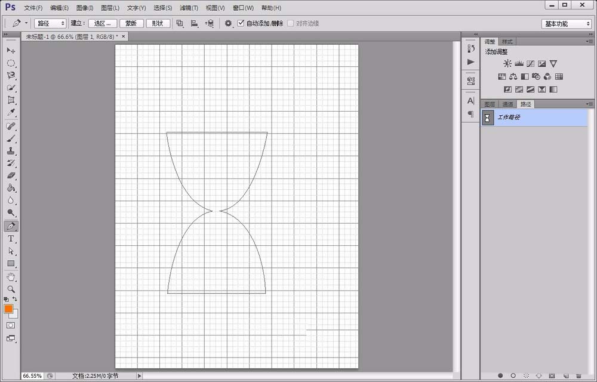This screenshot has width=597, height=382.
Task: Click the orange foreground color swatch
Action: [x=8, y=309]
